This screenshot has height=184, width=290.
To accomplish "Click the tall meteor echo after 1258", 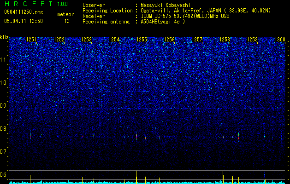I will click(x=238, y=136).
